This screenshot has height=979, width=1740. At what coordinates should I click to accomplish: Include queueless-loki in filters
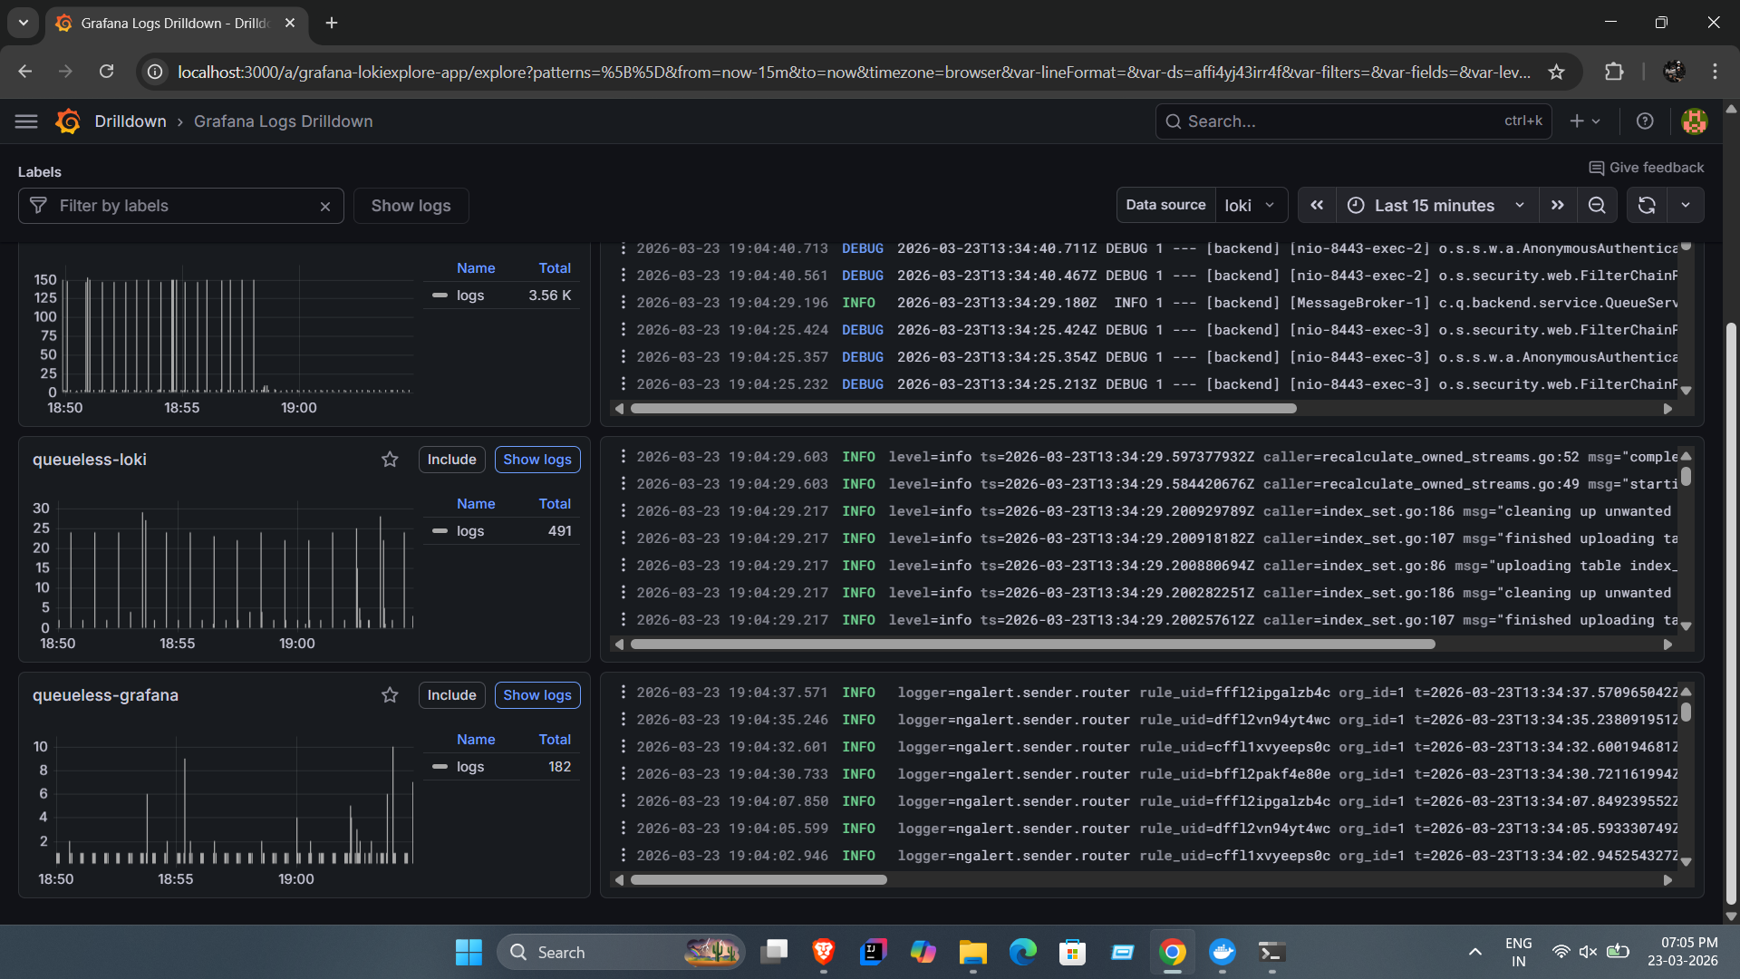(x=451, y=460)
